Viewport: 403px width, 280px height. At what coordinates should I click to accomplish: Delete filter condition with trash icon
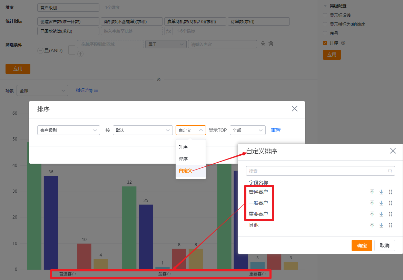[271, 44]
